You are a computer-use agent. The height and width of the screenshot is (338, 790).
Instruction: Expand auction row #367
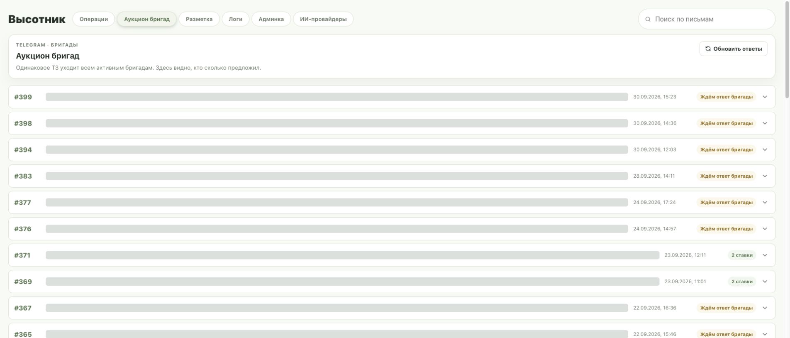coord(765,308)
